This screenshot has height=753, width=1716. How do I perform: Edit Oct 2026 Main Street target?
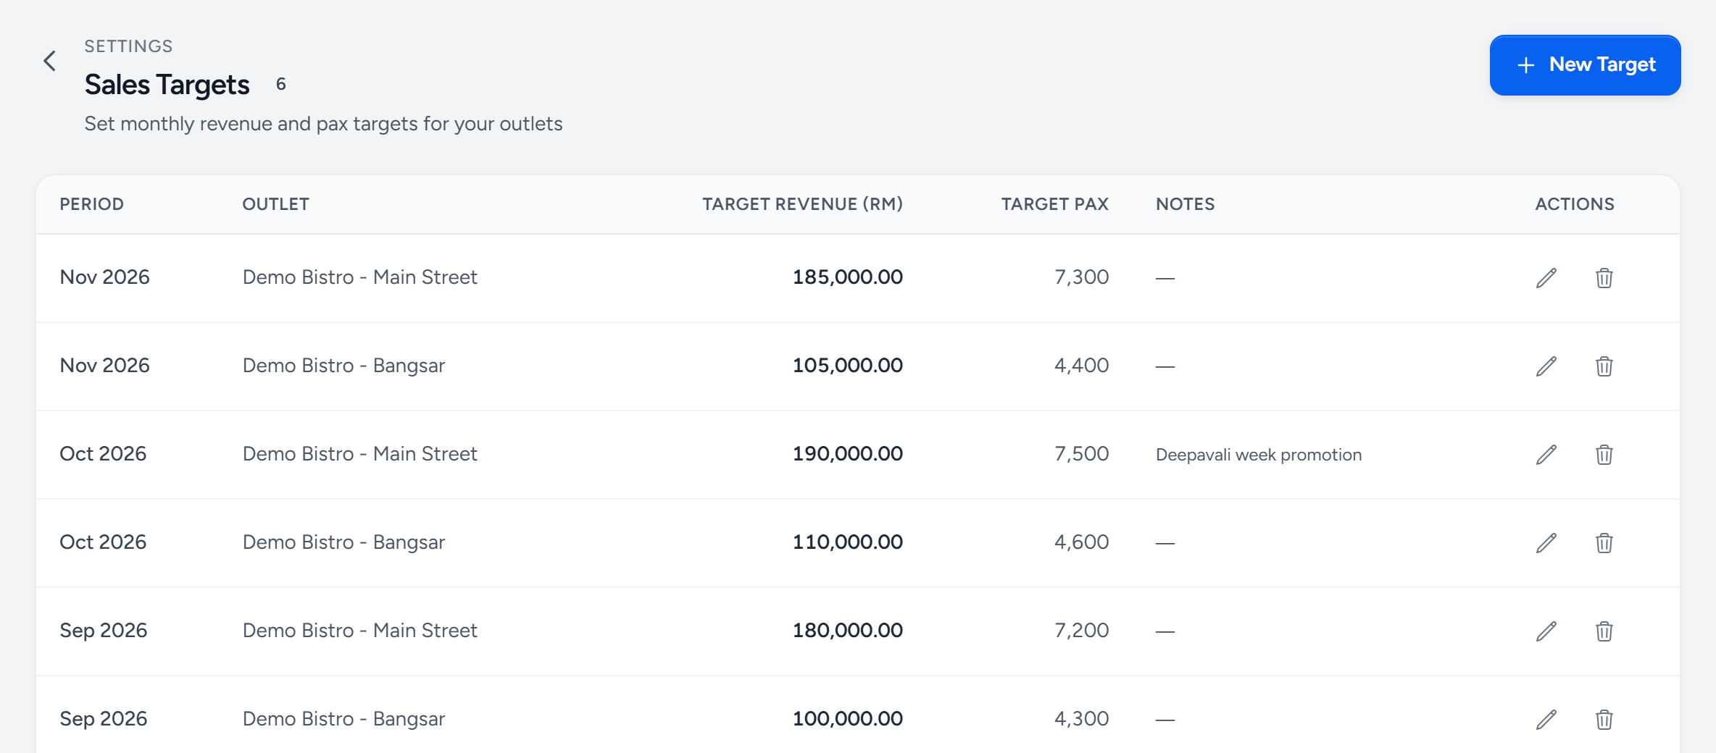tap(1546, 455)
